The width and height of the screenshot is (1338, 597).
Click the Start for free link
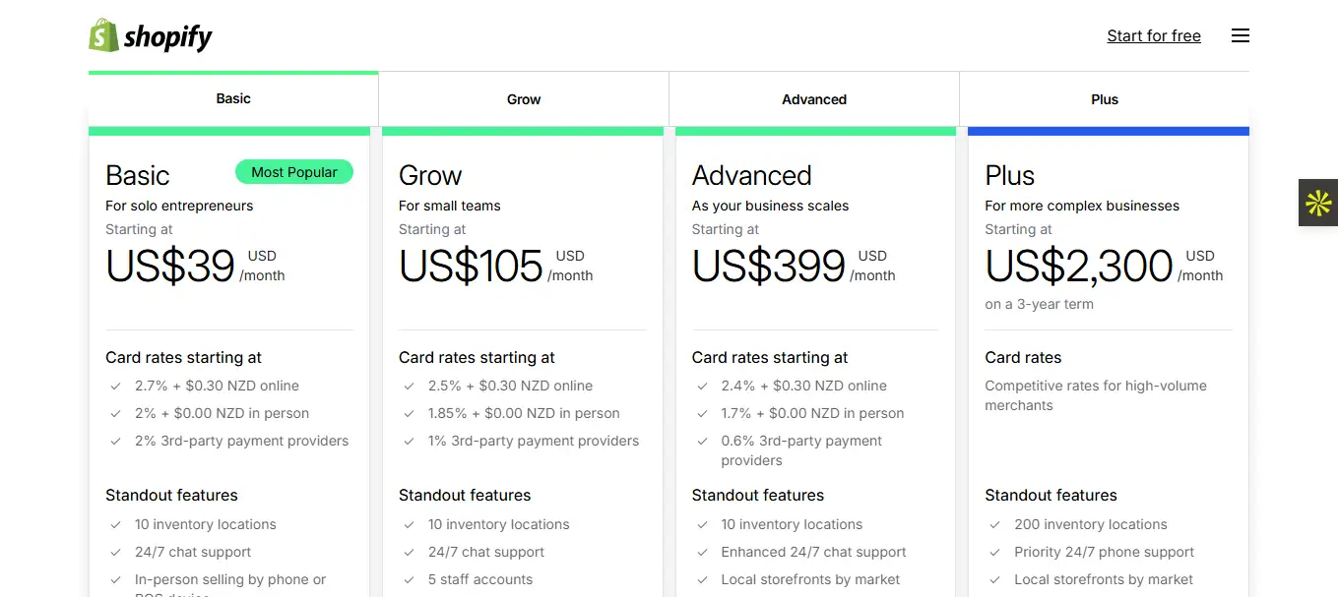tap(1153, 35)
